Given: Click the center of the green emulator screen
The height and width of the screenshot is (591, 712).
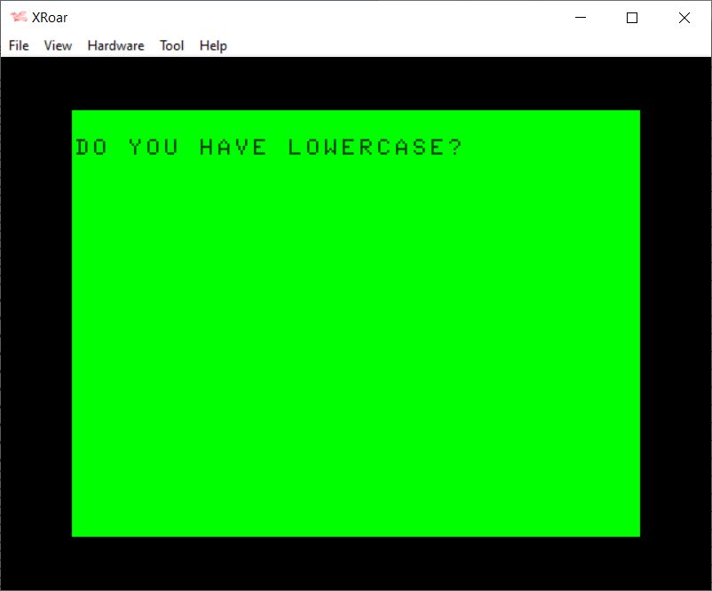Looking at the screenshot, I should pyautogui.click(x=355, y=323).
